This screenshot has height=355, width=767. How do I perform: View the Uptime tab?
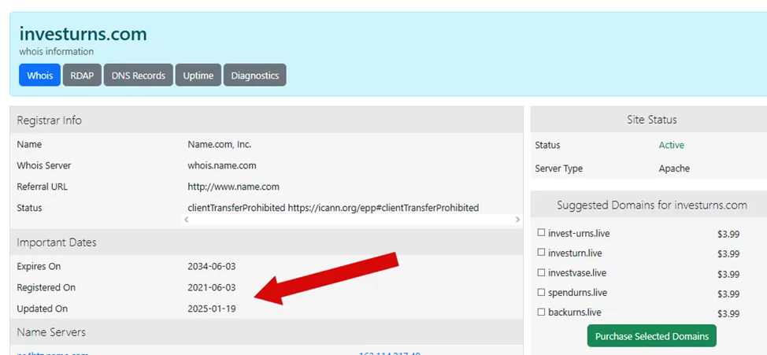coord(198,76)
